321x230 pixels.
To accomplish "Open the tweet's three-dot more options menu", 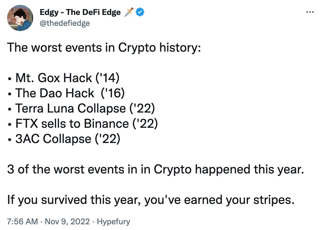I will (310, 12).
